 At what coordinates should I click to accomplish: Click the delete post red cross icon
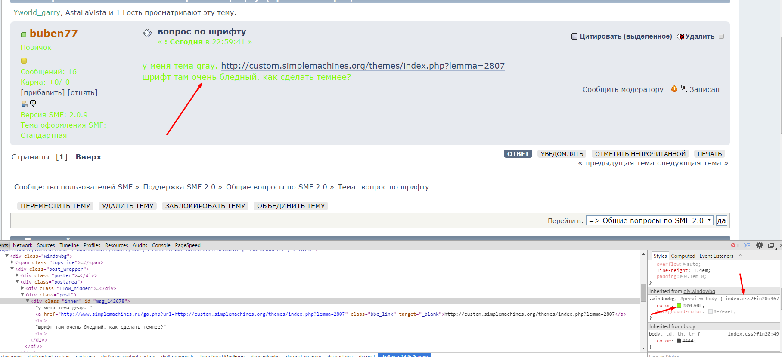click(x=681, y=37)
